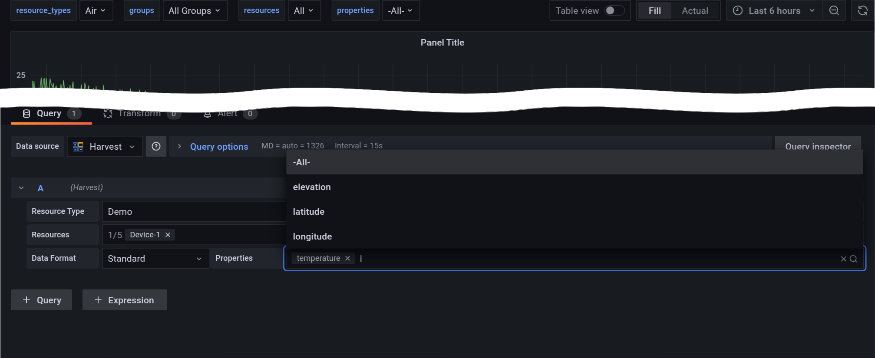Select latitude from the properties list
This screenshot has width=875, height=358.
tap(309, 212)
